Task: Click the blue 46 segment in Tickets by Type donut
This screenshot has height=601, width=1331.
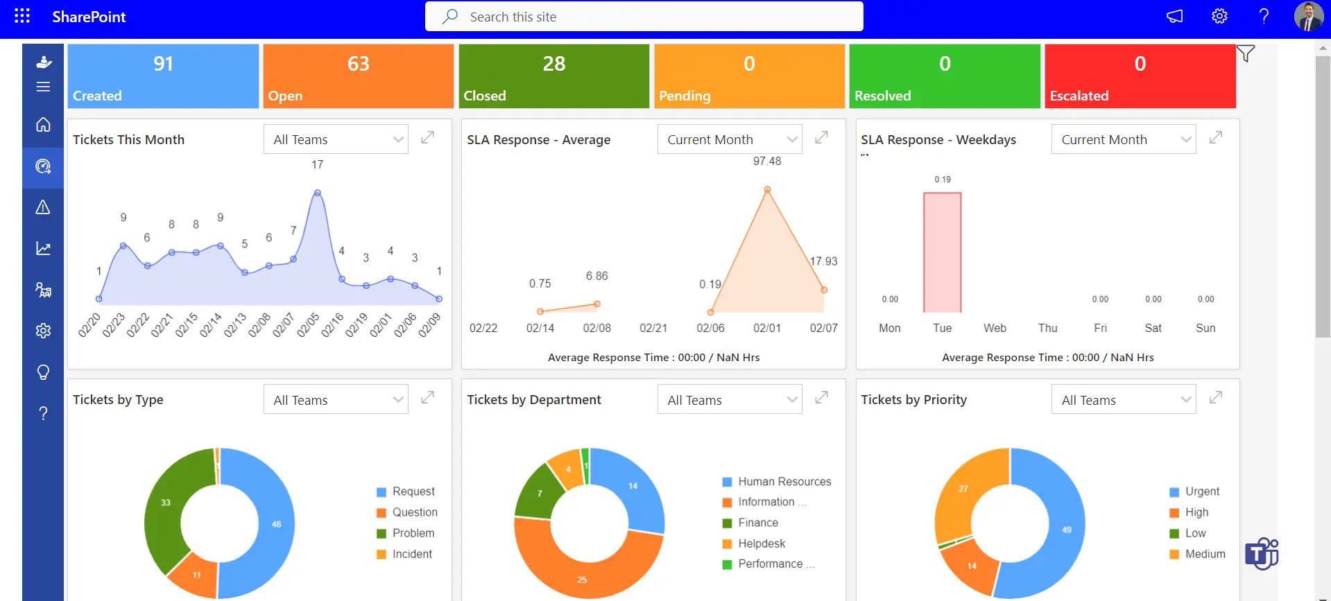Action: click(277, 524)
